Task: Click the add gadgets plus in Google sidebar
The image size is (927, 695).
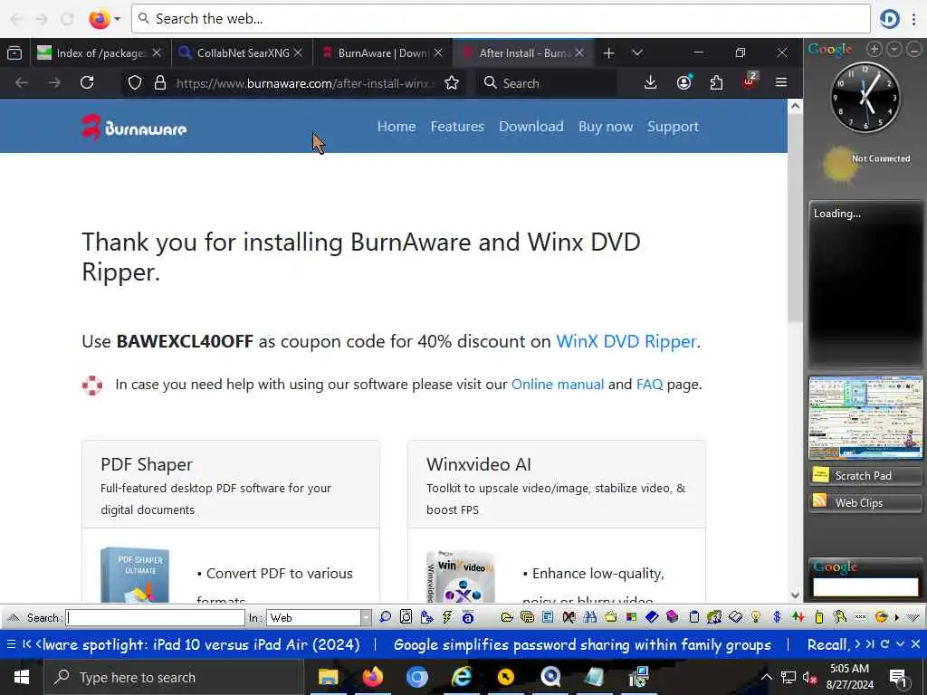Action: (x=874, y=49)
